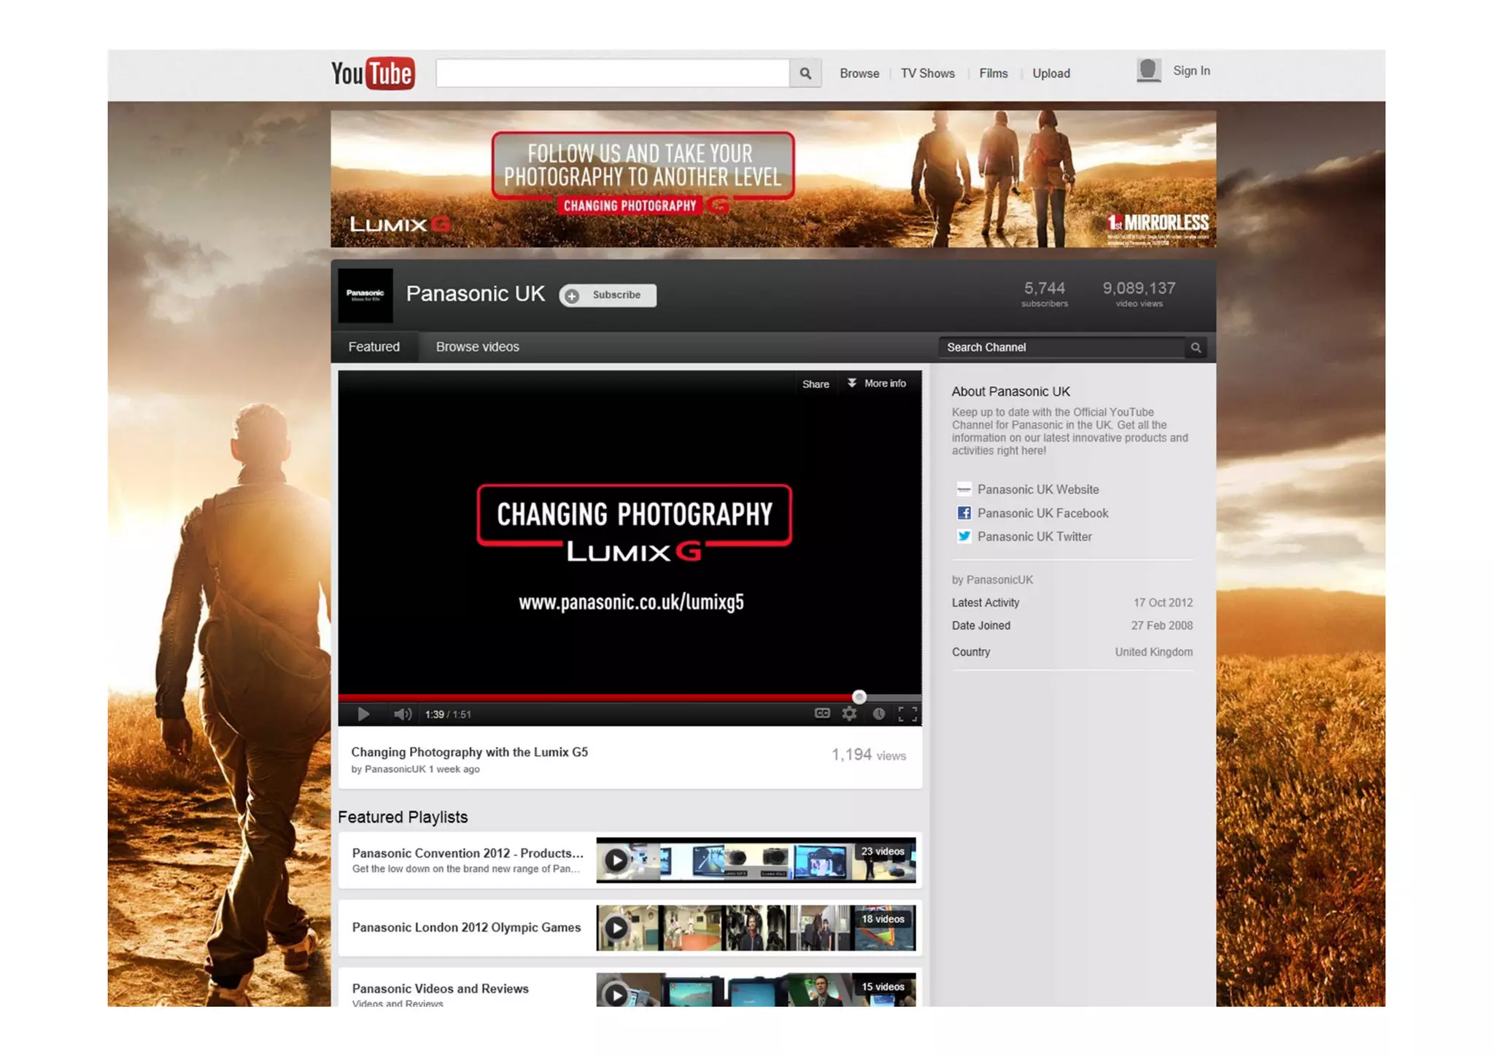Switch to Browse videos tab
The height and width of the screenshot is (1055, 1494).
pos(478,347)
